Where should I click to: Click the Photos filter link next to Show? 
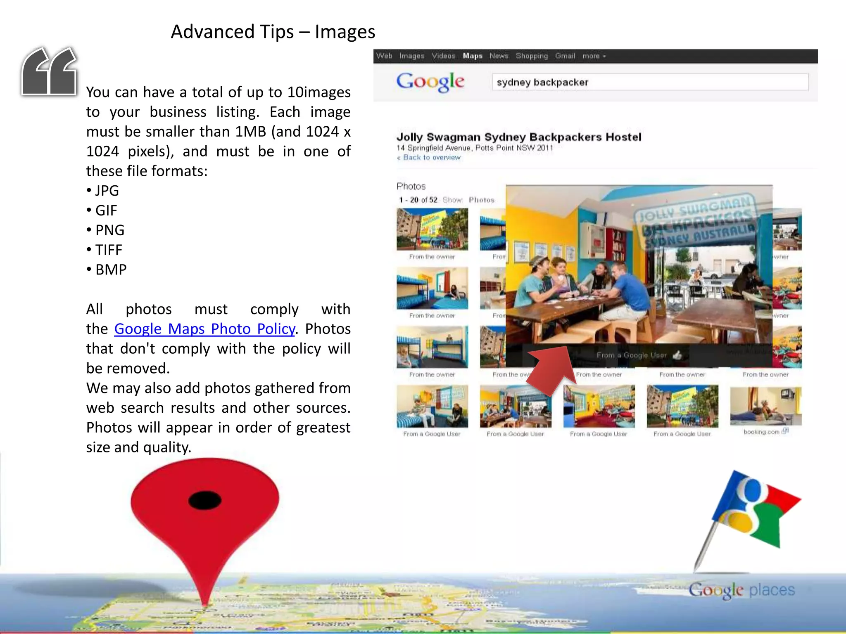point(481,200)
